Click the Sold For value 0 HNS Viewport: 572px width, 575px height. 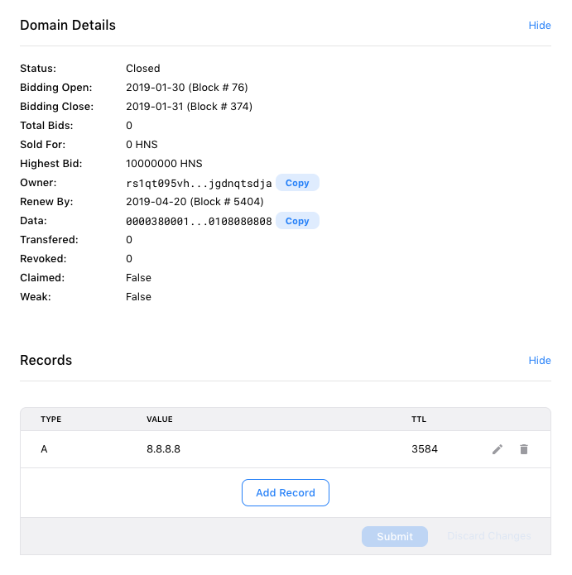[142, 145]
